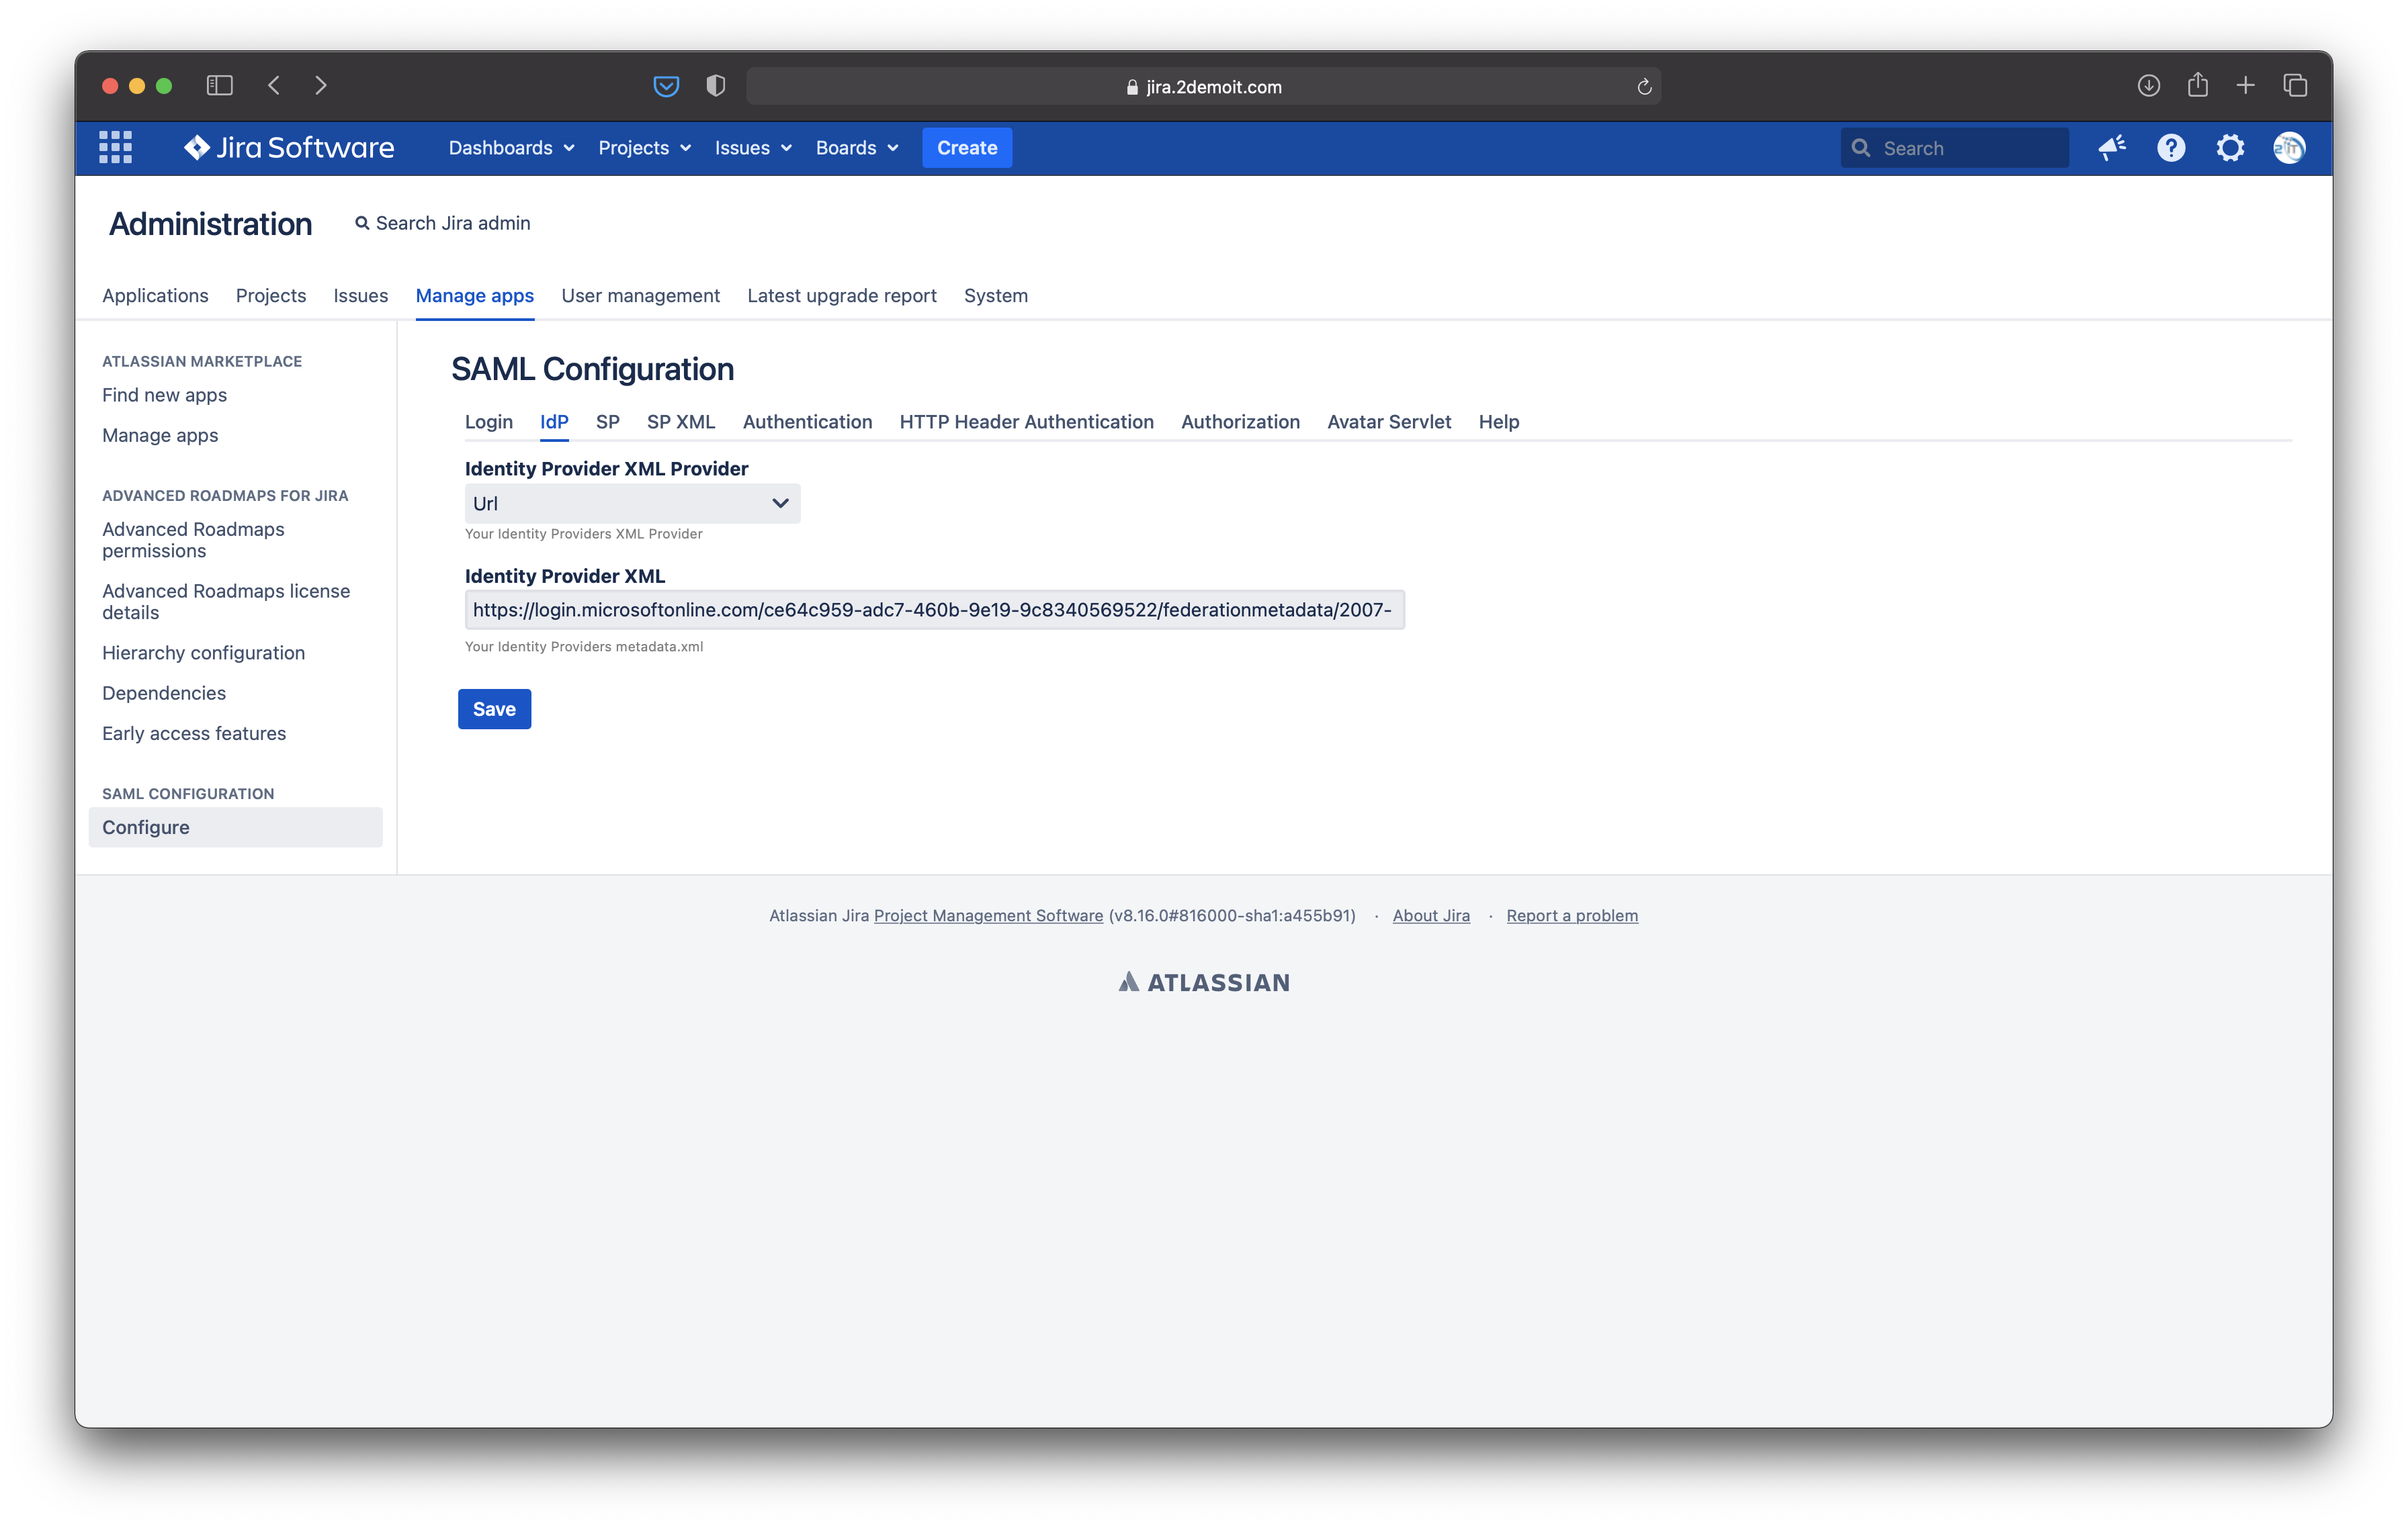Reload the page with the refresh icon
Screen dimensions: 2408x1527
[1644, 87]
